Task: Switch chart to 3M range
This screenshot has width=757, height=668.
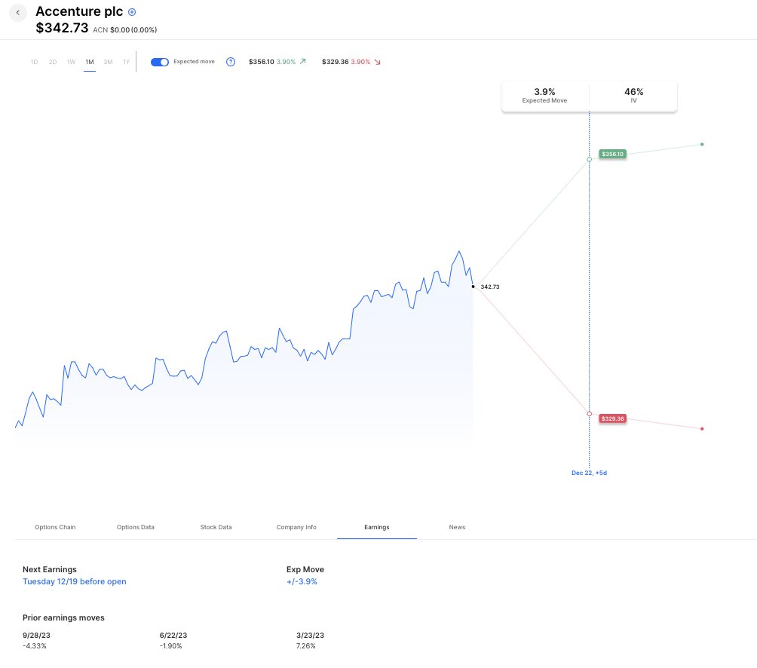Action: point(108,62)
